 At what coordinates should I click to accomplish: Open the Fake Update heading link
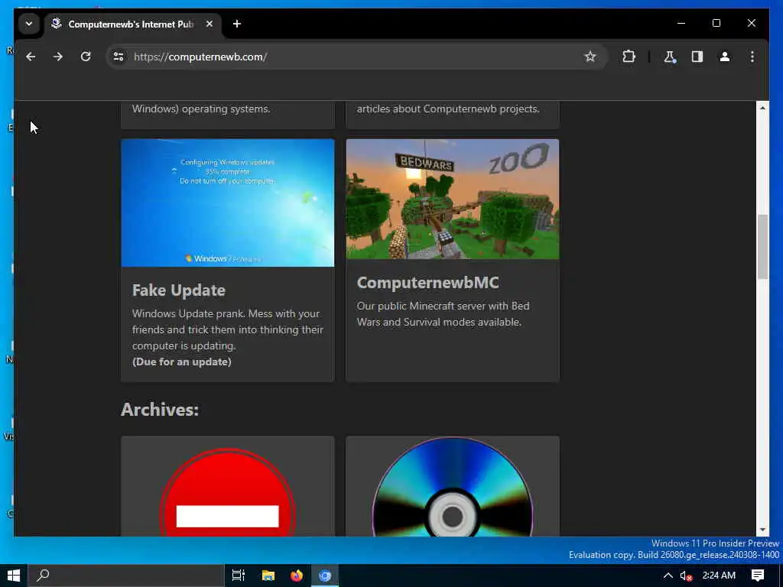[x=179, y=290]
